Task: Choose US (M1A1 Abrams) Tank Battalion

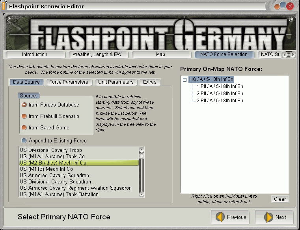Action: pos(79,194)
